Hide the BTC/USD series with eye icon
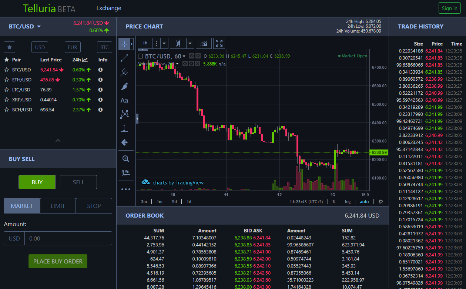This screenshot has width=466, height=289. click(x=192, y=56)
